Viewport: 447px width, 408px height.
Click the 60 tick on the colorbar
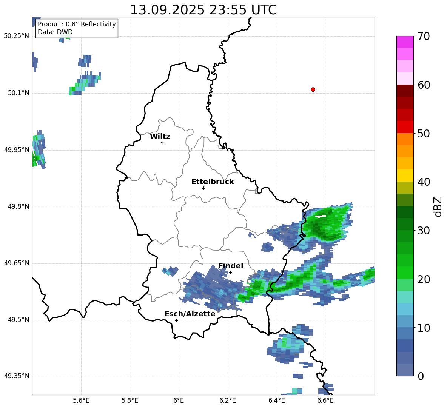click(423, 85)
